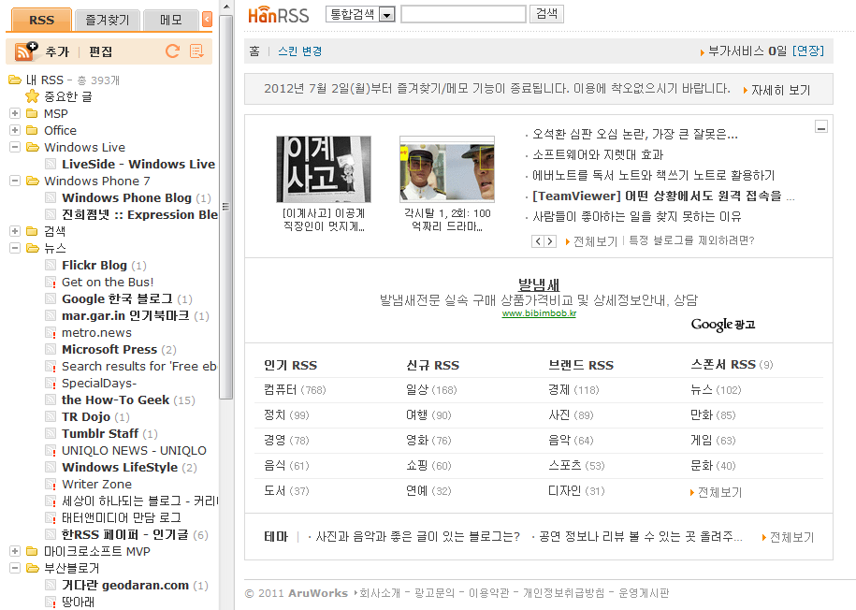856x610 pixels.
Task: Click feed icon beside Microsoft Press
Action: pos(51,349)
